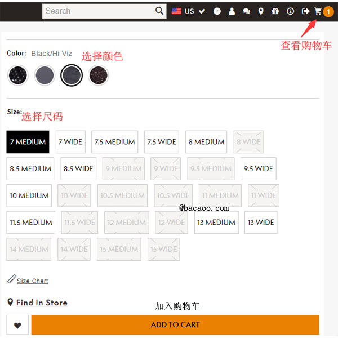Select size 10 MEDIUM option
Image resolution: width=338 pixels, height=338 pixels.
pyautogui.click(x=29, y=195)
